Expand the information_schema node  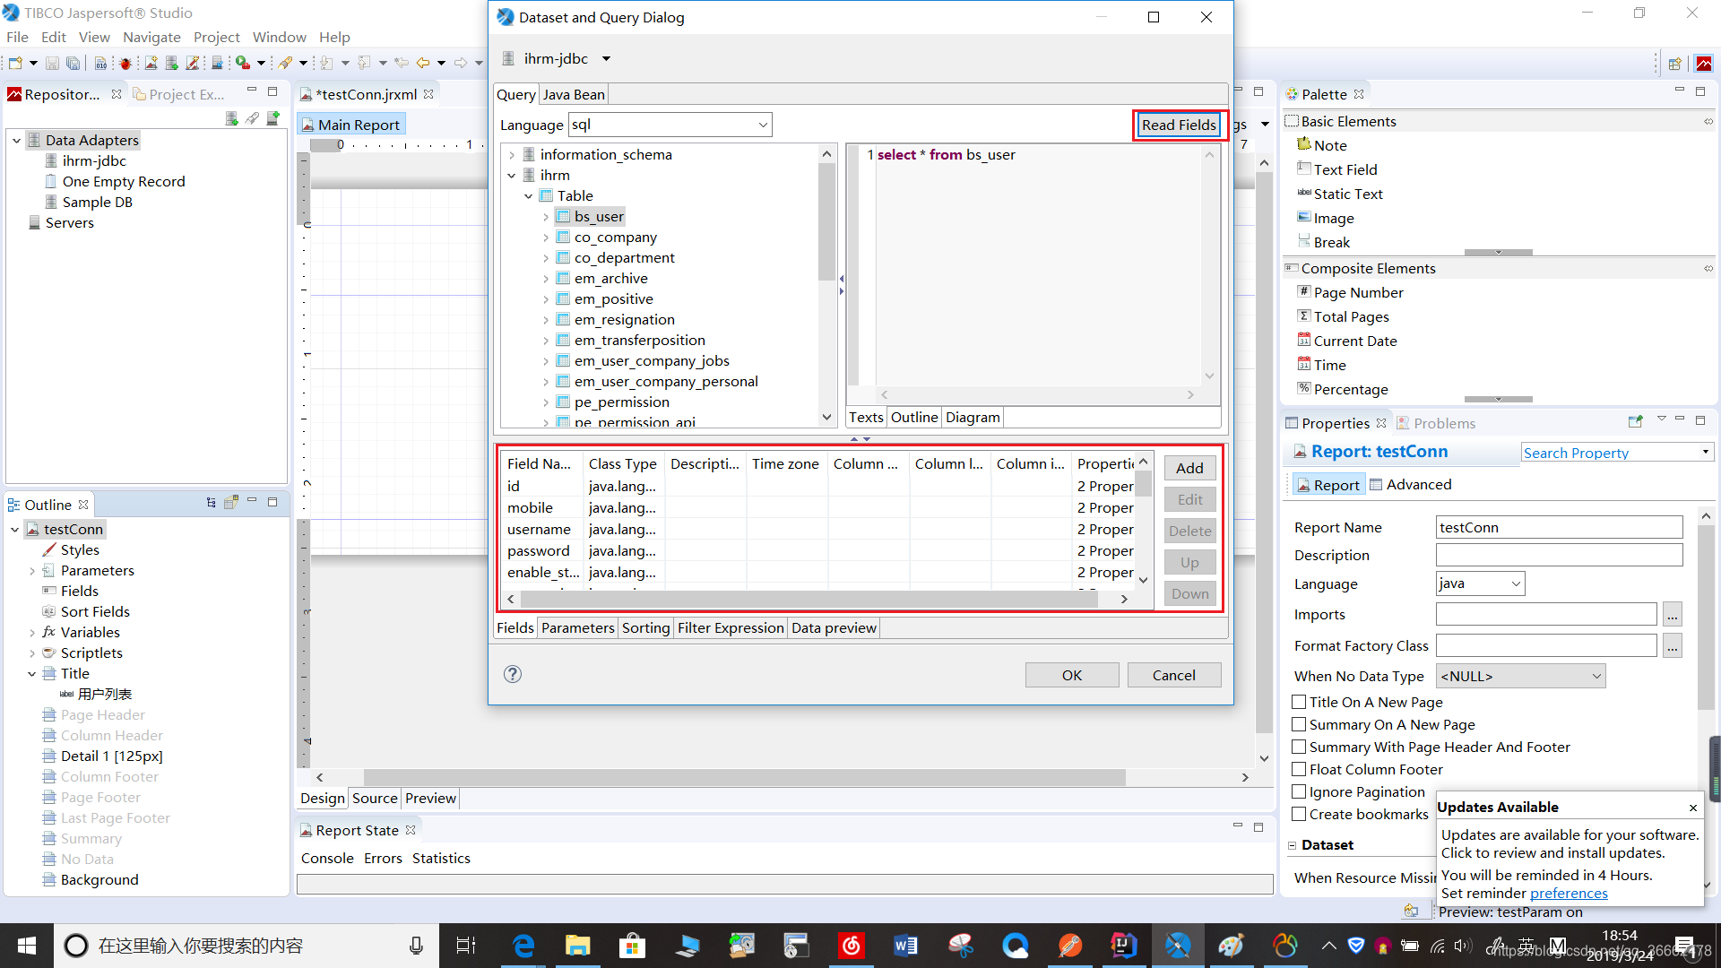(x=512, y=155)
